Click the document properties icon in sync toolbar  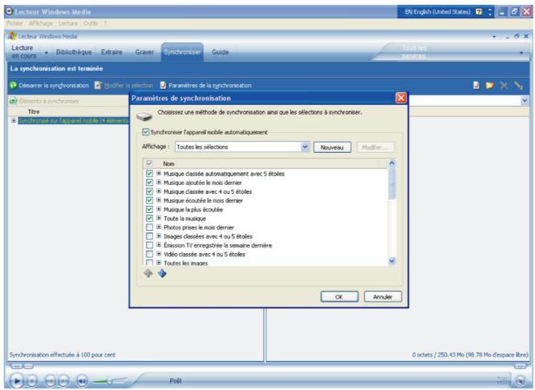(476, 85)
